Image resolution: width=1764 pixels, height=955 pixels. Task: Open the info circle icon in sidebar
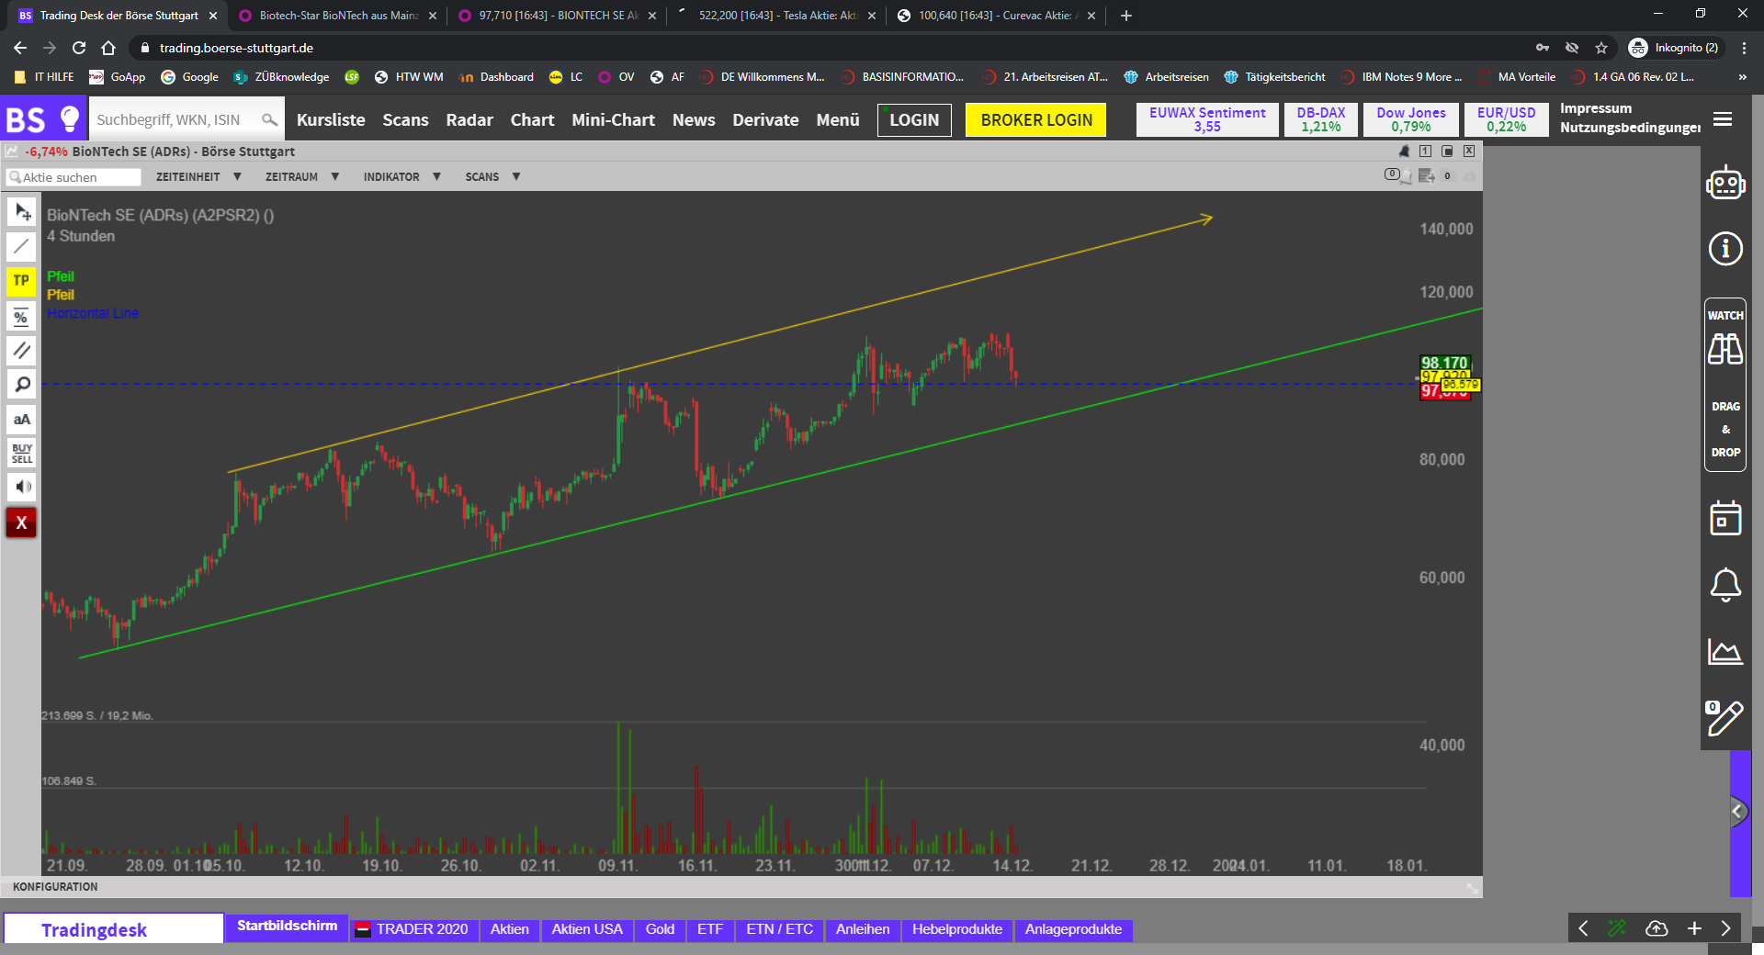tap(1725, 248)
